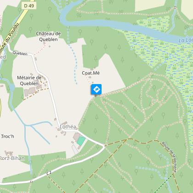Select the Troc'h locality label

coord(7,136)
